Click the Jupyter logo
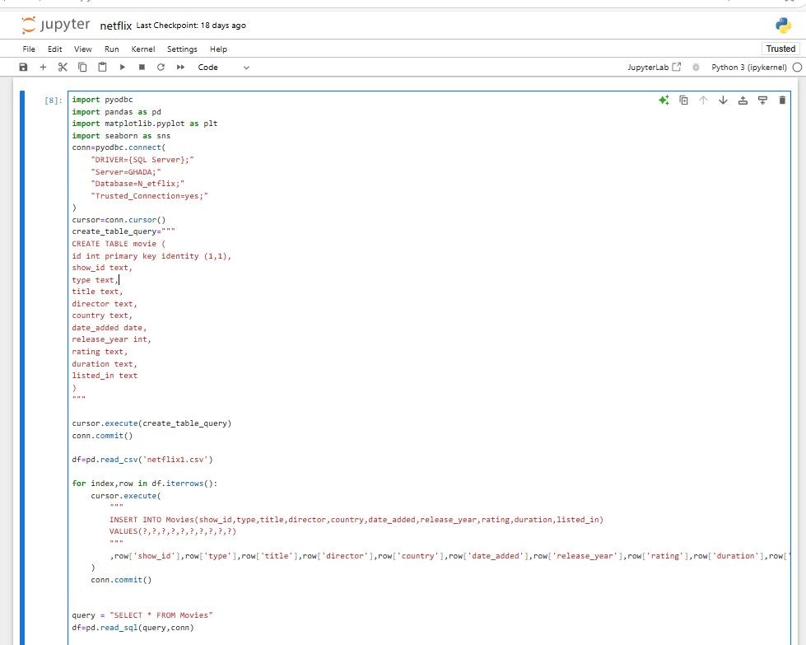 pyautogui.click(x=55, y=25)
